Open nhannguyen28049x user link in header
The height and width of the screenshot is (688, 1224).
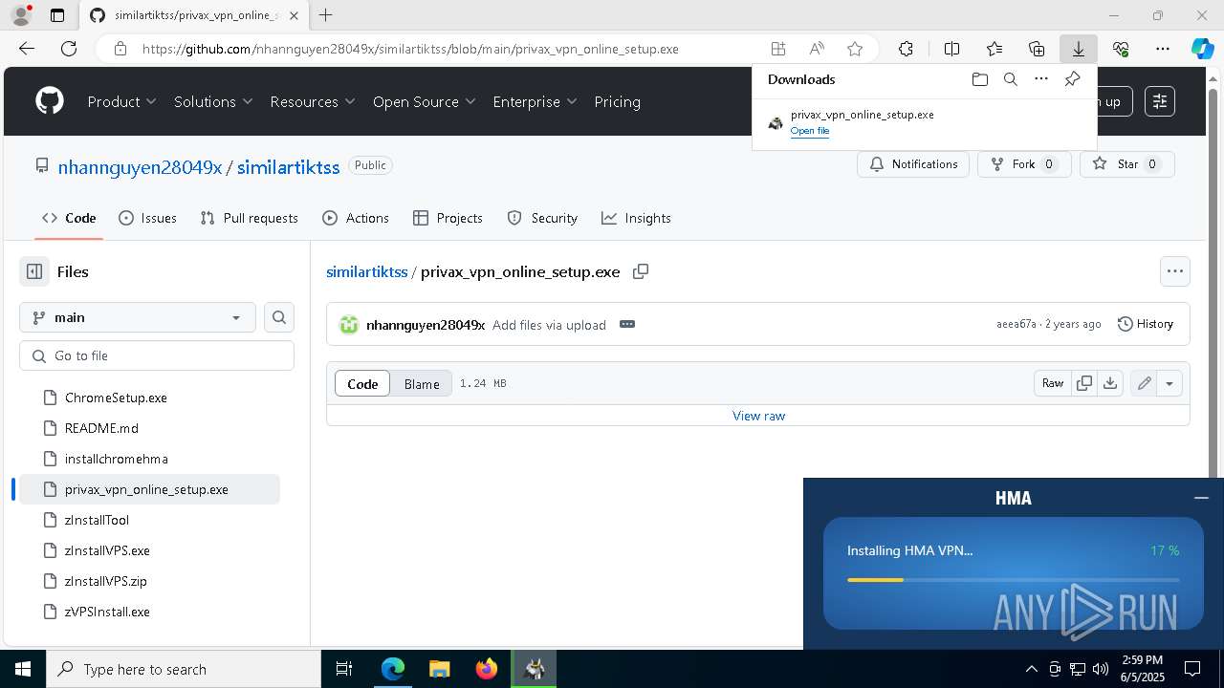(x=140, y=167)
